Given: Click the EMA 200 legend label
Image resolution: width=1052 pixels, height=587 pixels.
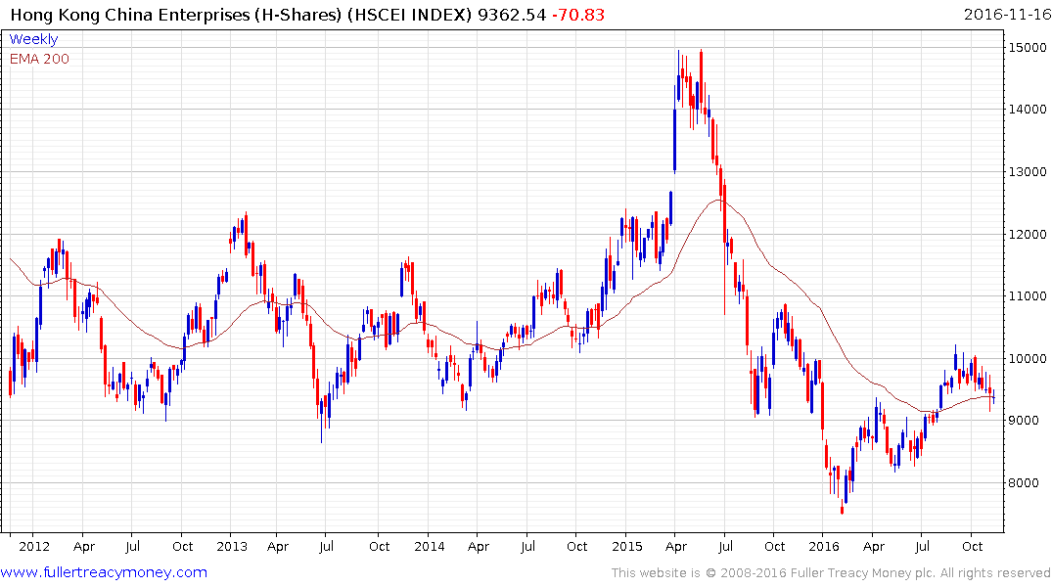Looking at the screenshot, I should pos(39,59).
